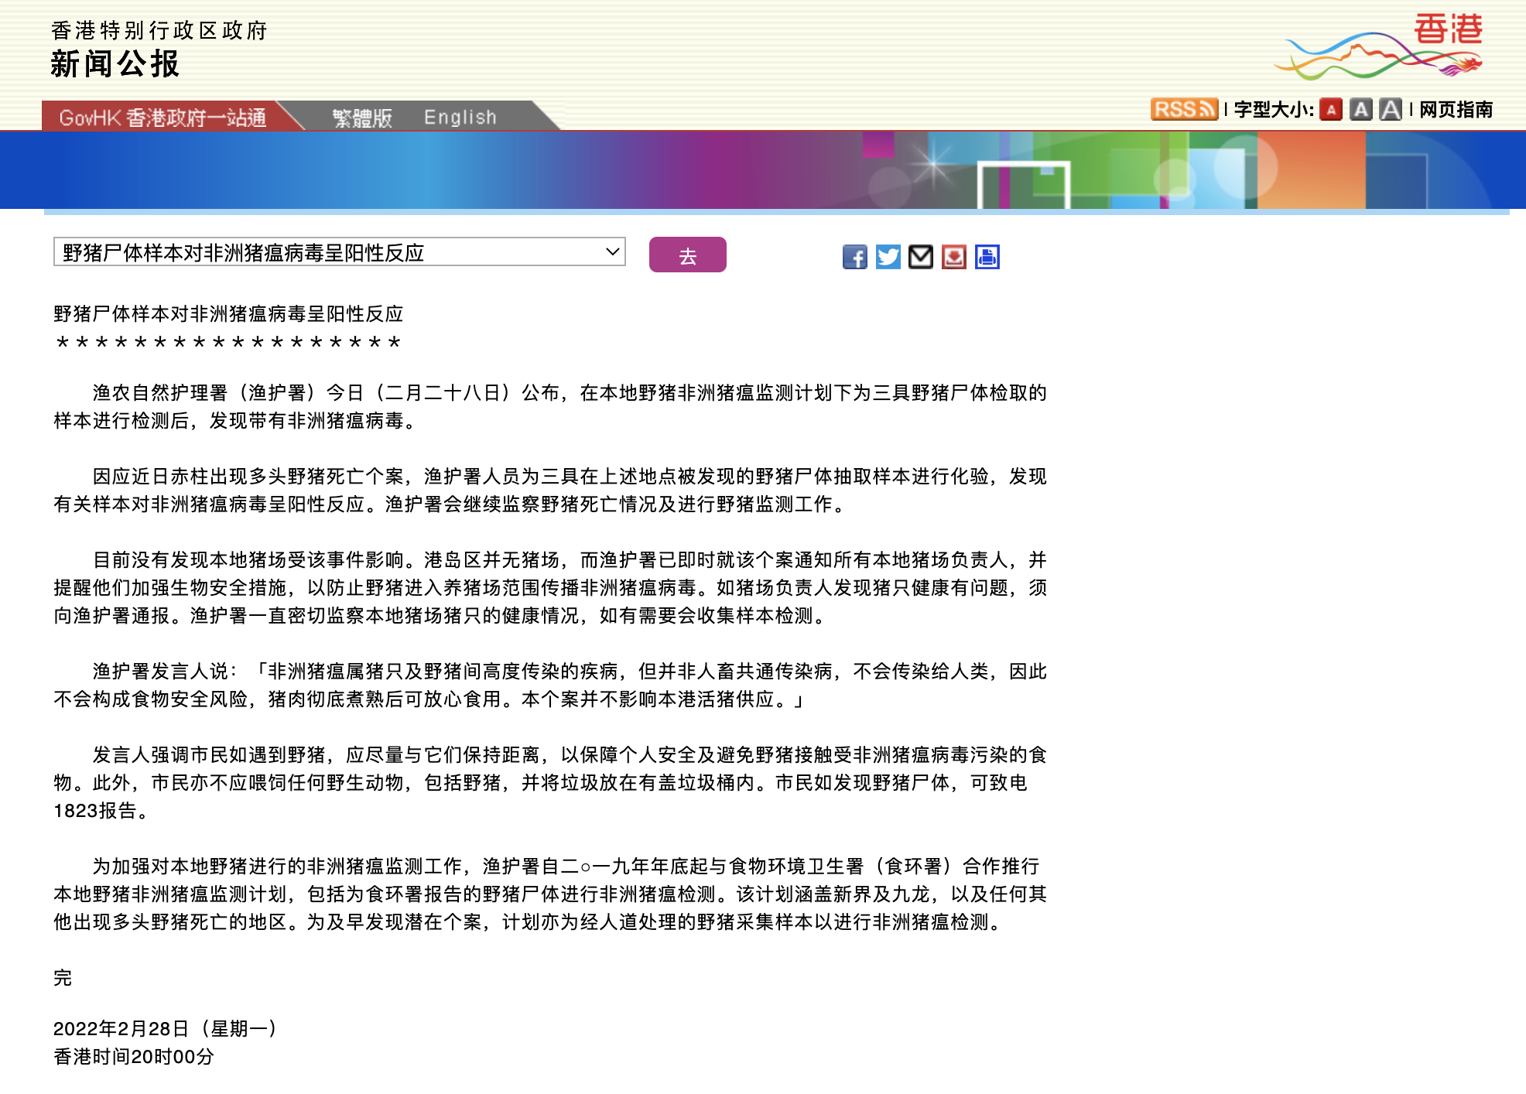The width and height of the screenshot is (1526, 1094).
Task: Open the press release title dropdown
Action: [339, 252]
